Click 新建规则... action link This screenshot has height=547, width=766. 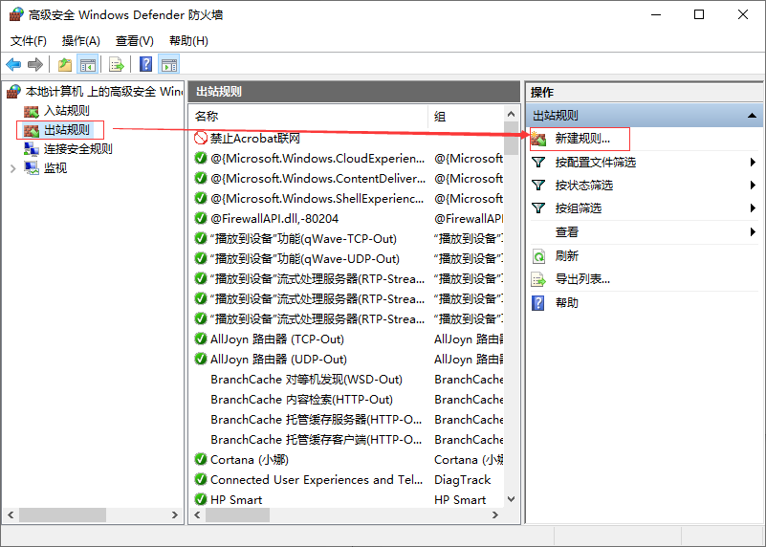(582, 139)
